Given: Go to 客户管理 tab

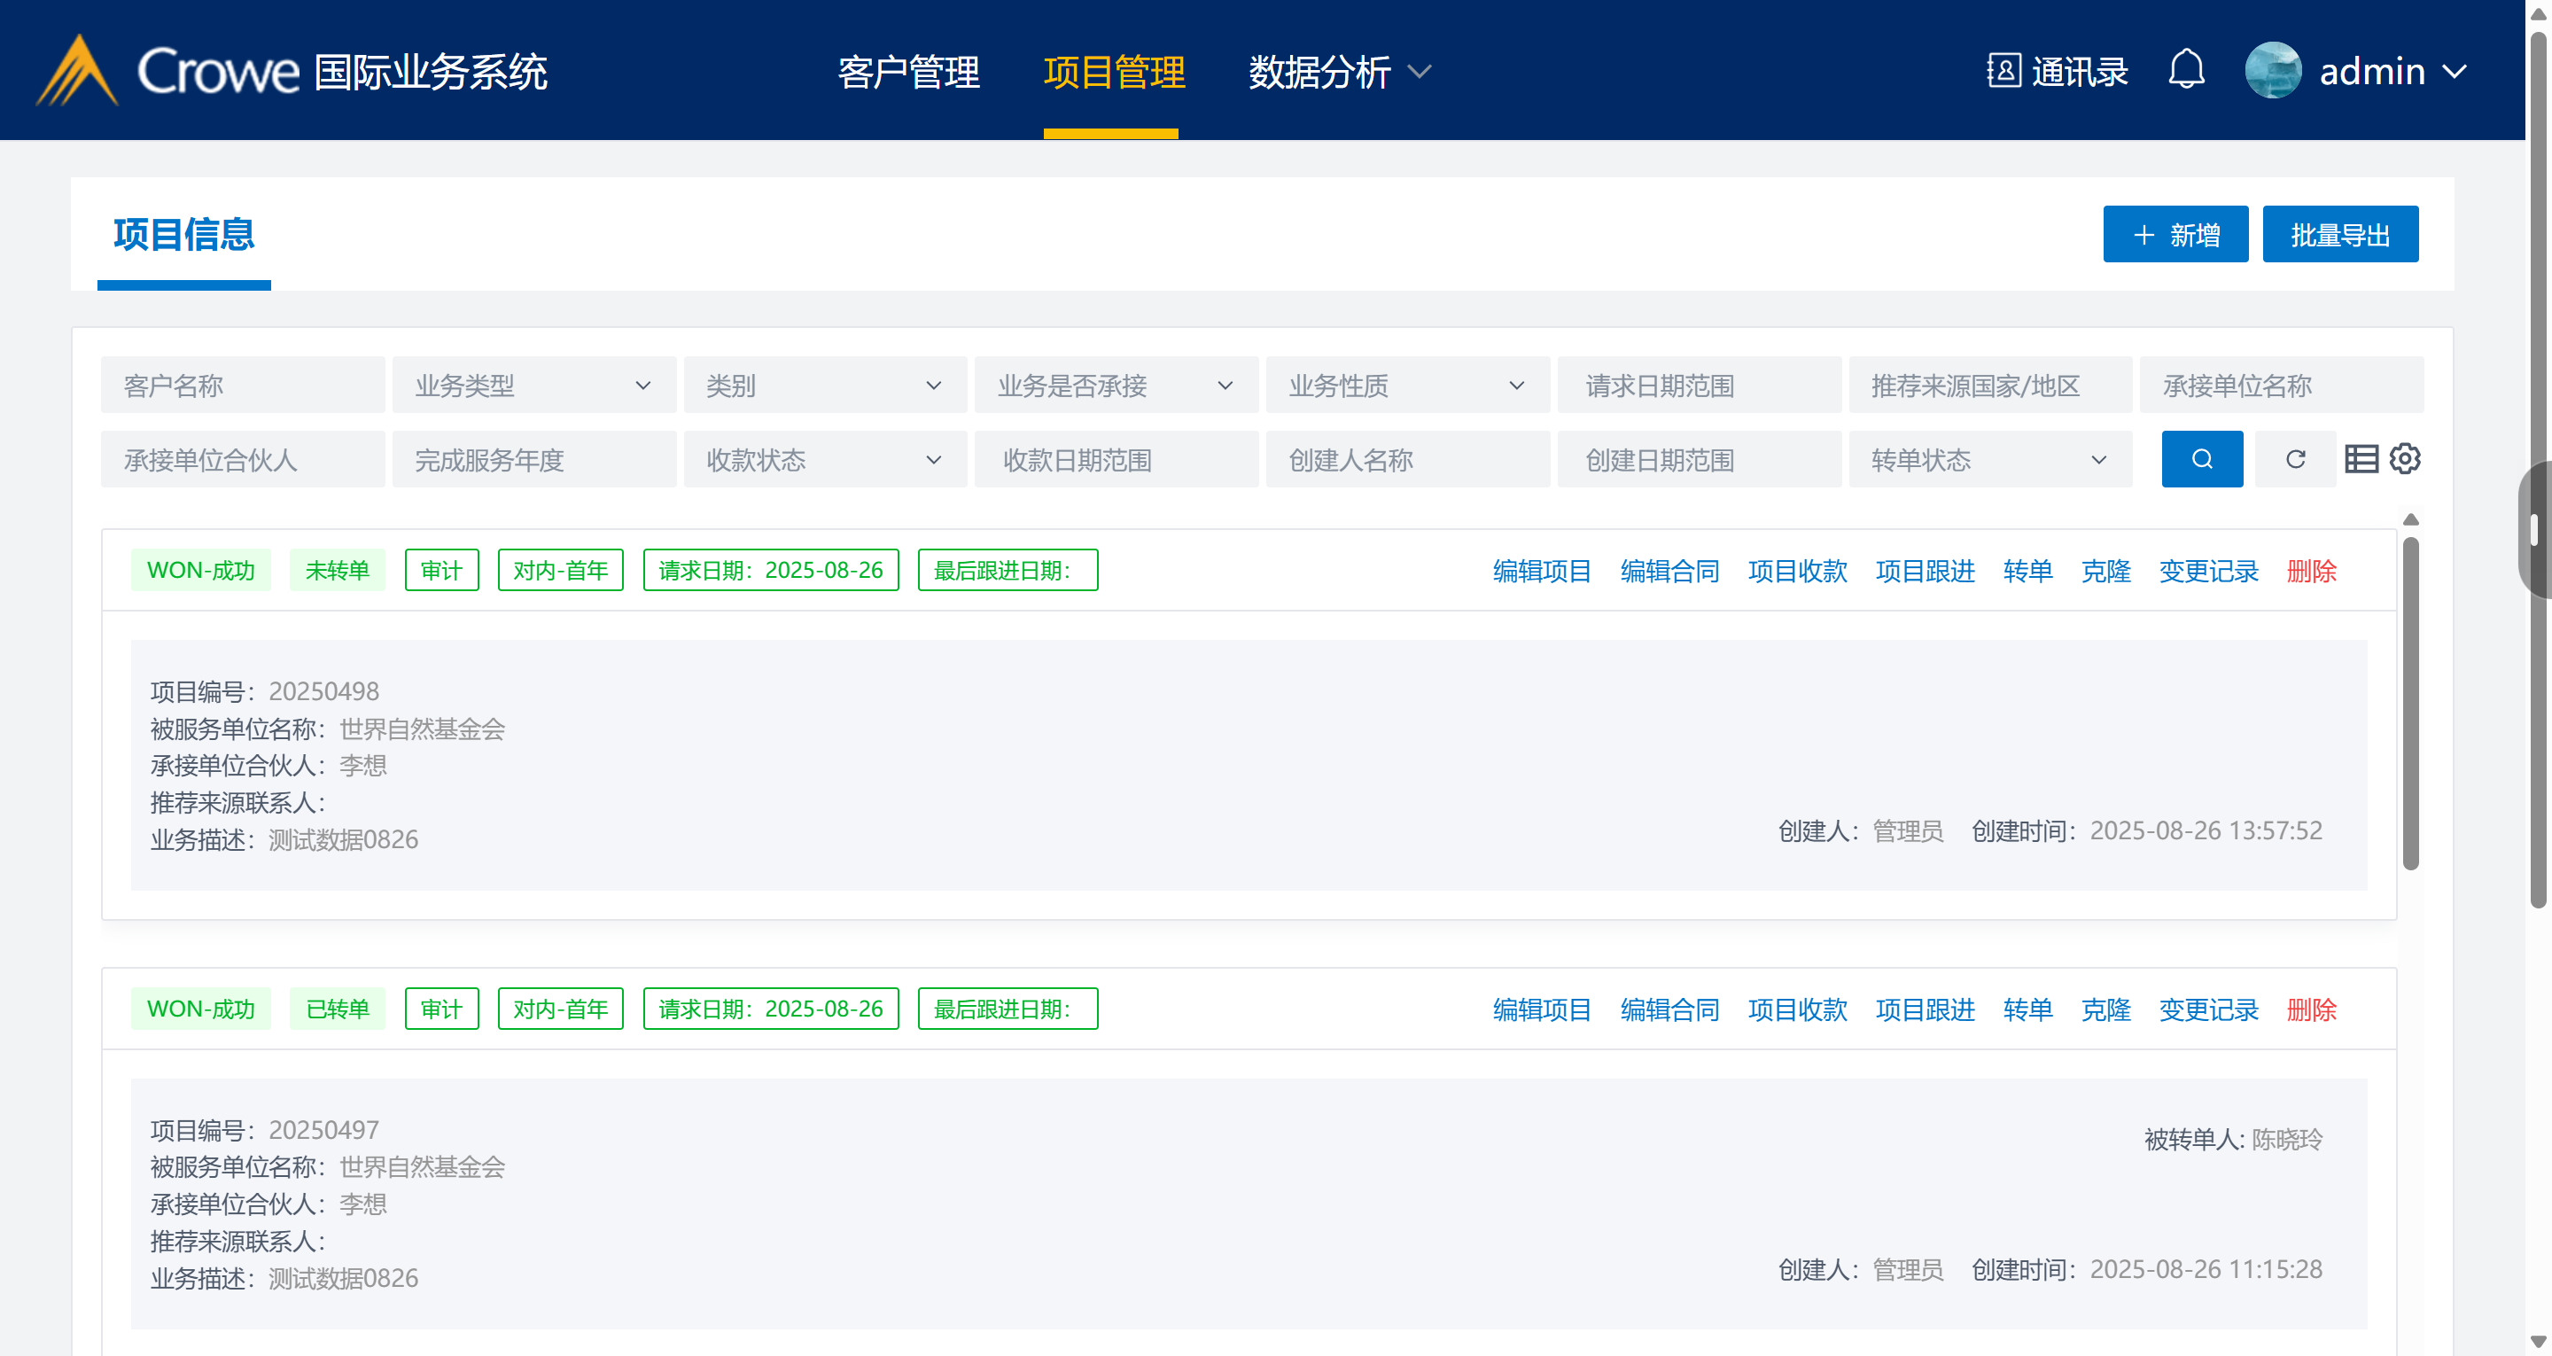Looking at the screenshot, I should click(907, 72).
